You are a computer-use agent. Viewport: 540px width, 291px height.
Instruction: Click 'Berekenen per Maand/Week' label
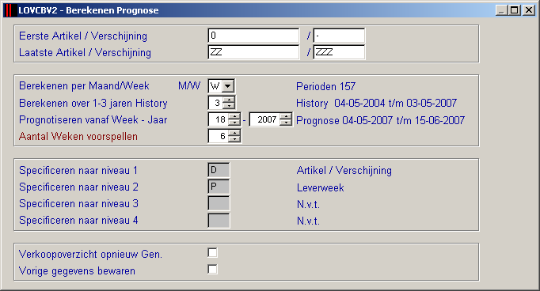click(x=84, y=85)
